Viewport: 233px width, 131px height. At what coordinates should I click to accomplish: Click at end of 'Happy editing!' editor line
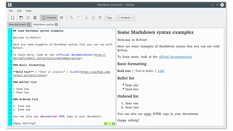point(35,123)
